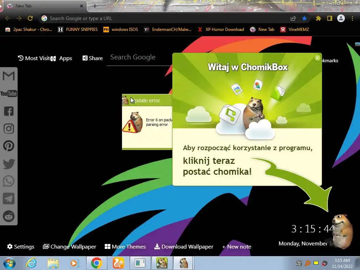Screen dimensions: 360x270
Task: Open Instagram sidebar shortcut
Action: (x=9, y=129)
